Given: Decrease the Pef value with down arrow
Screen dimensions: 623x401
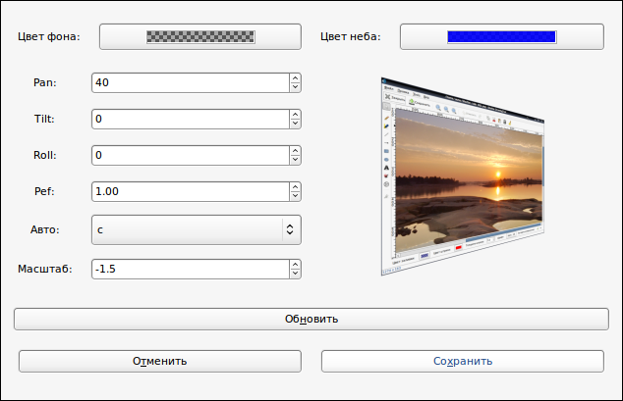Looking at the screenshot, I should coord(295,196).
